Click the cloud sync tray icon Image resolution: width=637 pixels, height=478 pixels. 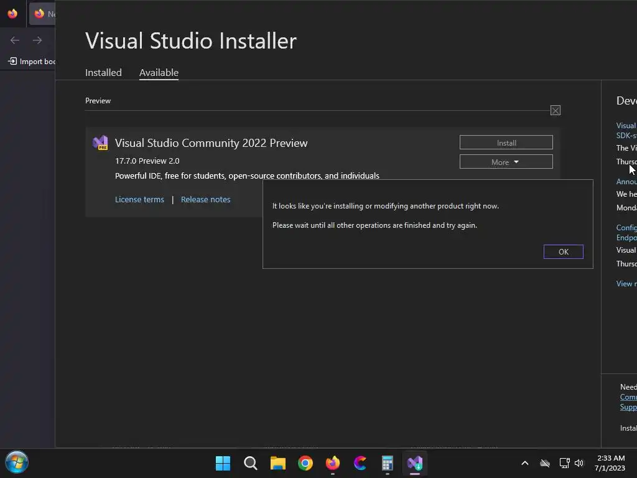[x=545, y=463]
